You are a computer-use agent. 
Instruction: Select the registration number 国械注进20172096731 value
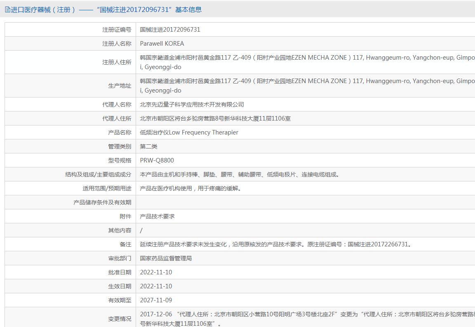point(170,30)
